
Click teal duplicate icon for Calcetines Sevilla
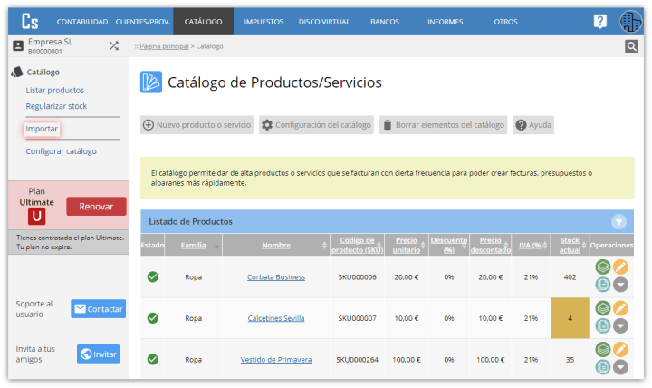click(602, 326)
